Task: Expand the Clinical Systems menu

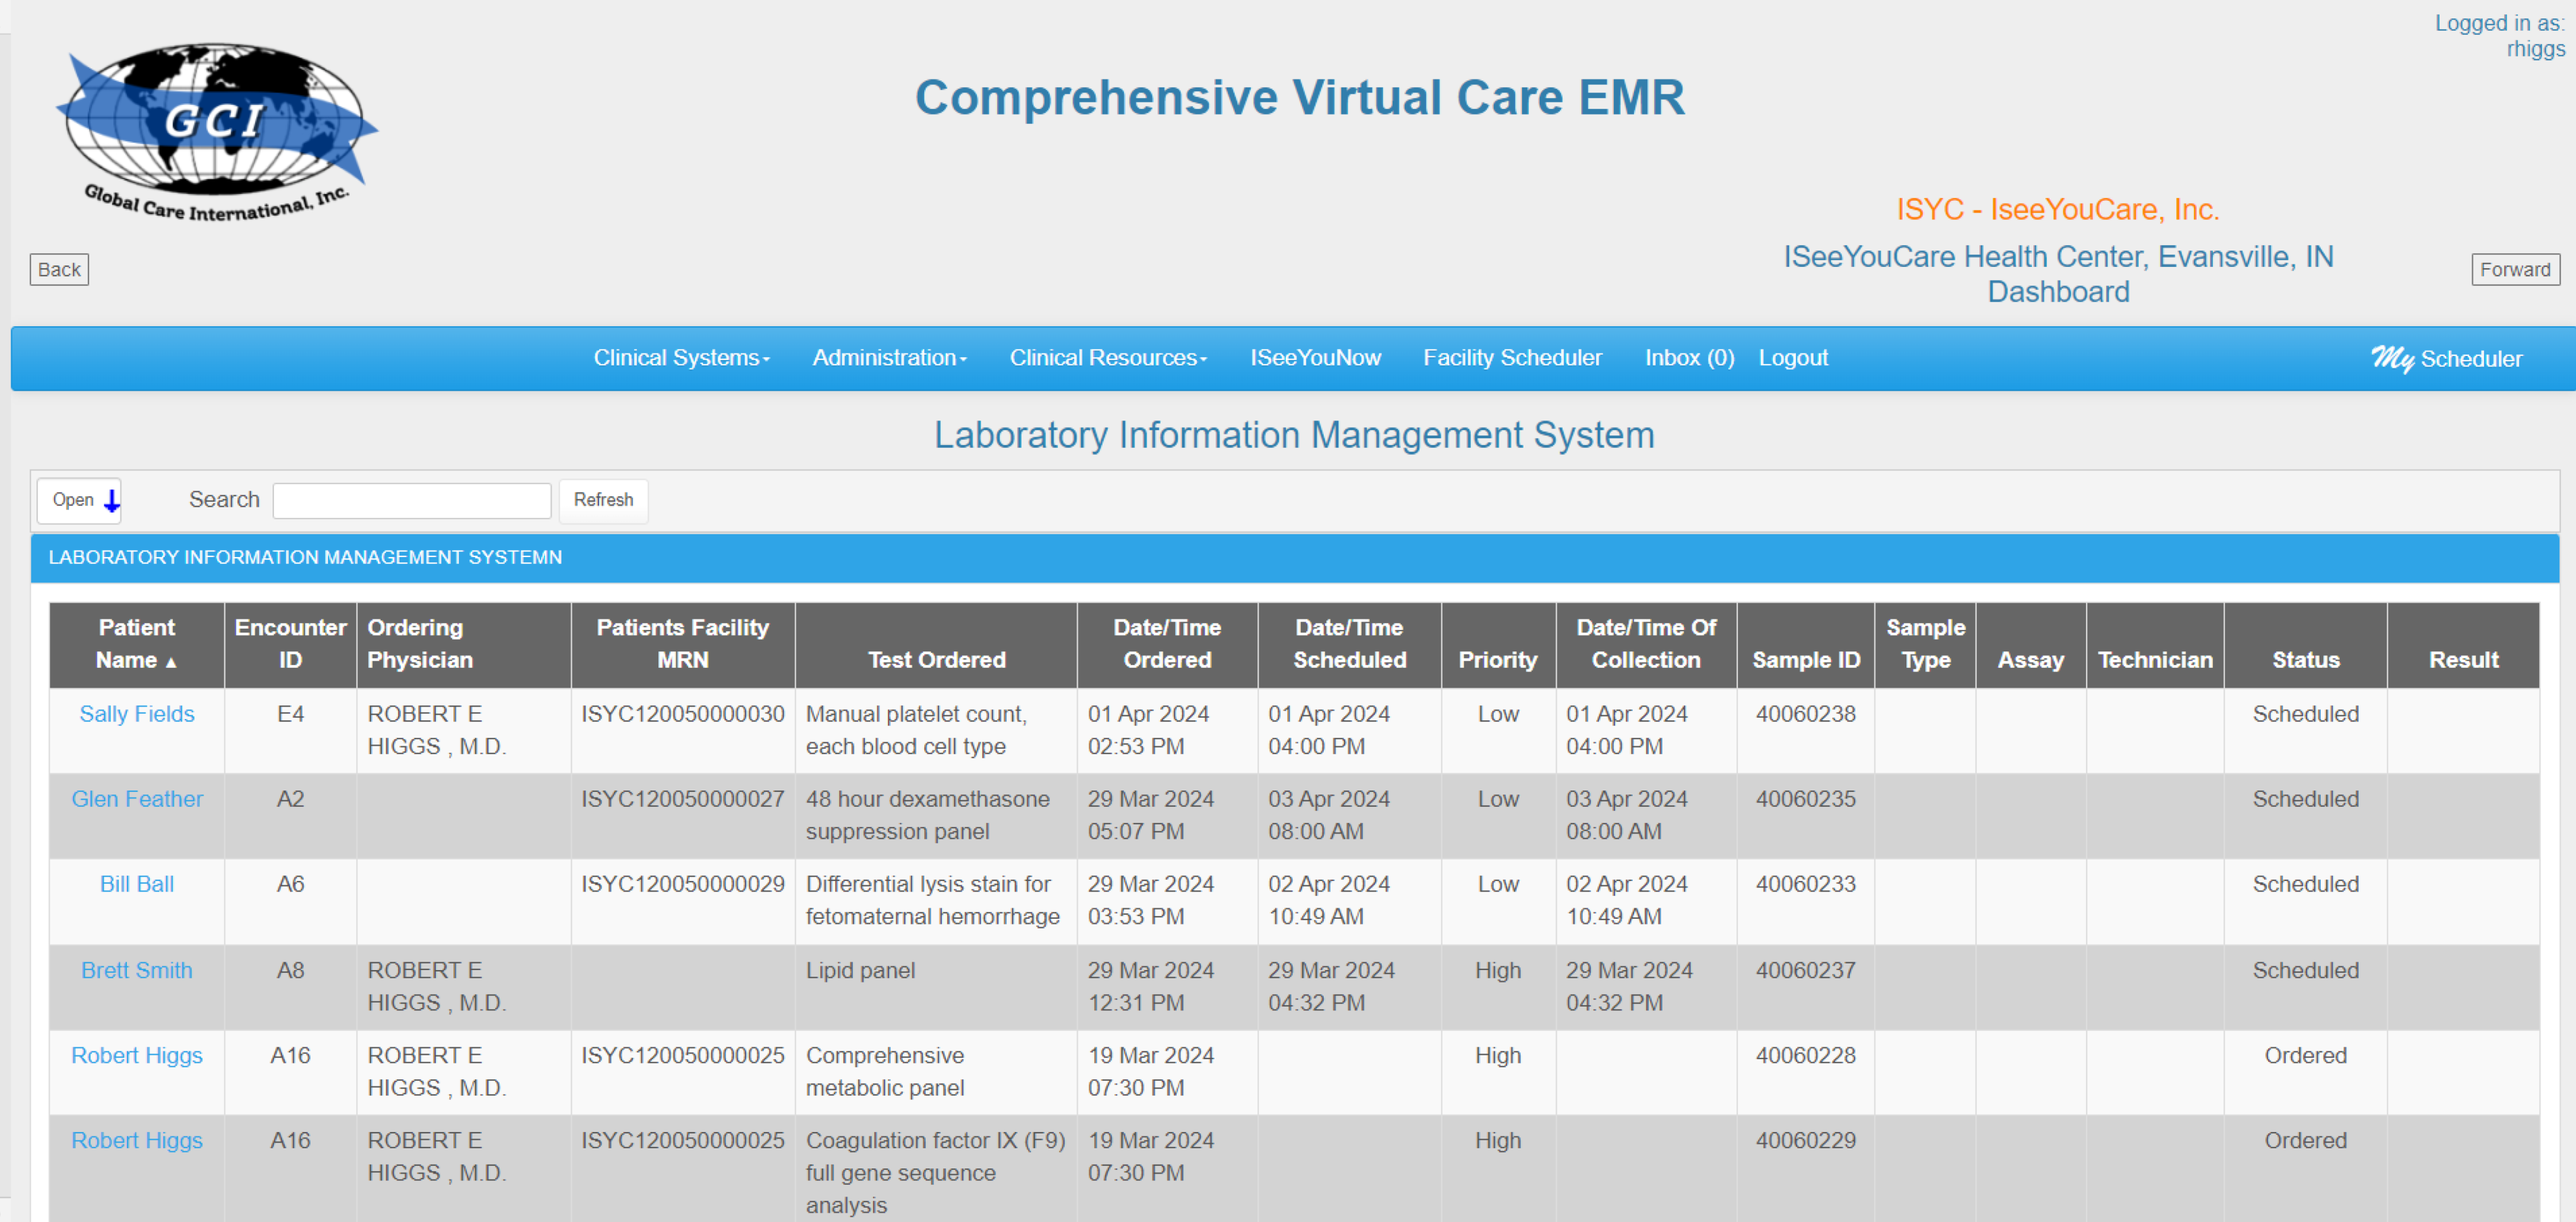Action: coord(681,357)
